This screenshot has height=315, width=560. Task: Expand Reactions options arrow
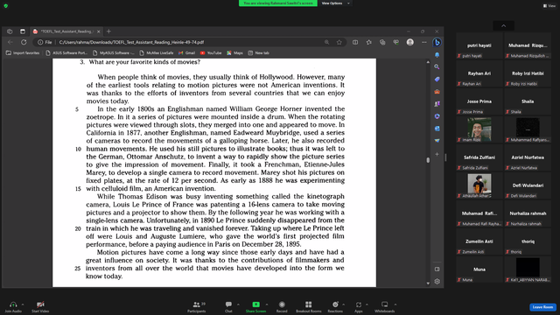(344, 304)
